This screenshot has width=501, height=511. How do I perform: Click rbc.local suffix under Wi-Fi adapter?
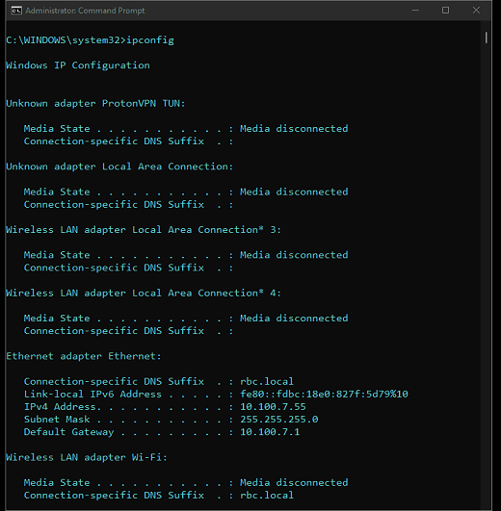point(267,495)
